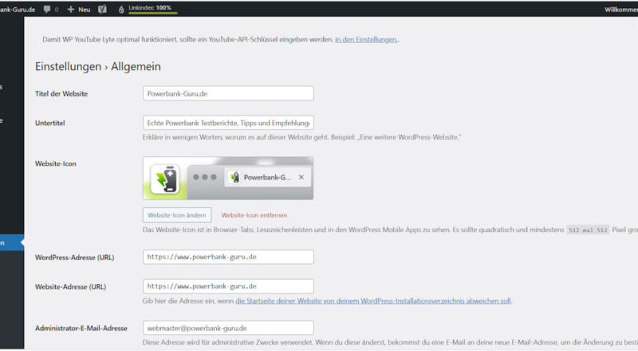Screen dimensions: 638x351
Task: Click the X on the Powerbank-G... tab preview
Action: pyautogui.click(x=301, y=177)
